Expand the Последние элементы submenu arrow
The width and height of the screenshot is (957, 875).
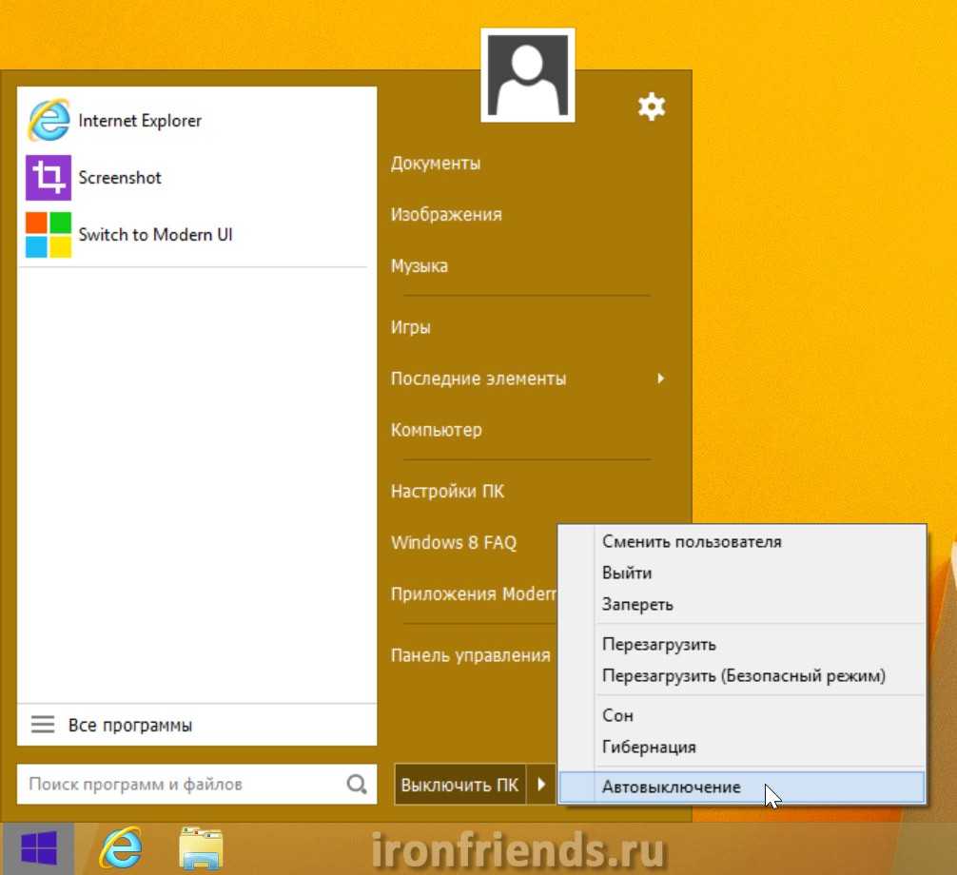[660, 379]
